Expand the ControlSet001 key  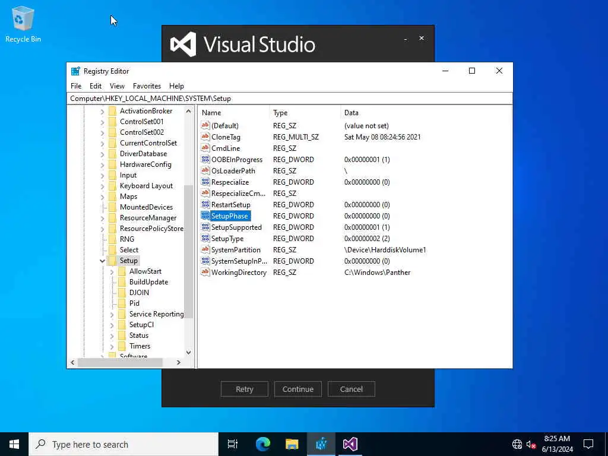pyautogui.click(x=102, y=122)
